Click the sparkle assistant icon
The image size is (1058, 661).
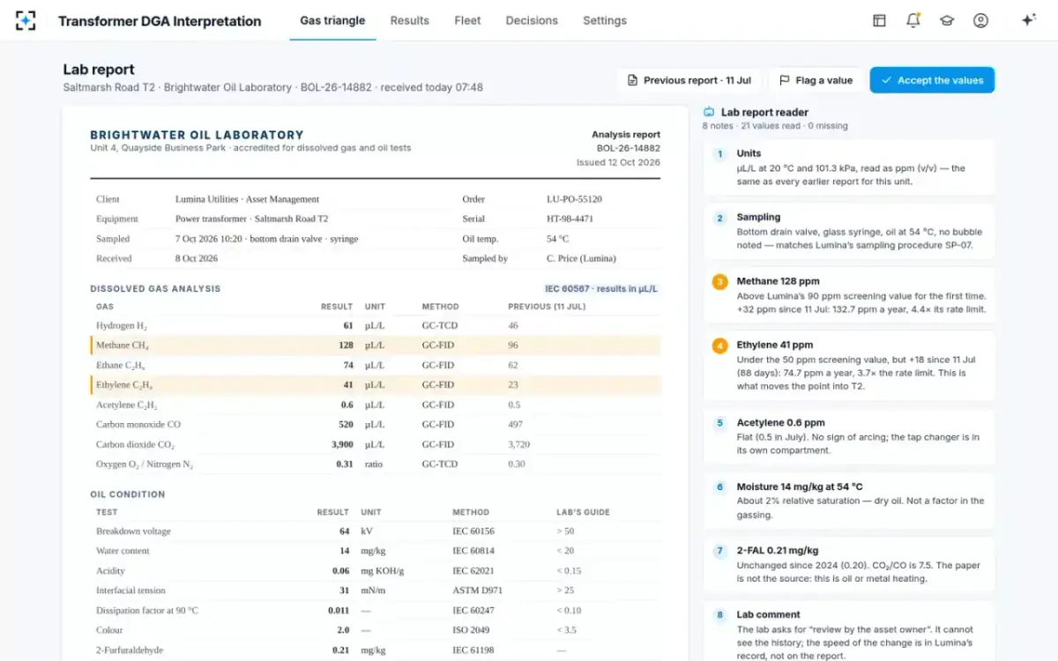pyautogui.click(x=1028, y=20)
